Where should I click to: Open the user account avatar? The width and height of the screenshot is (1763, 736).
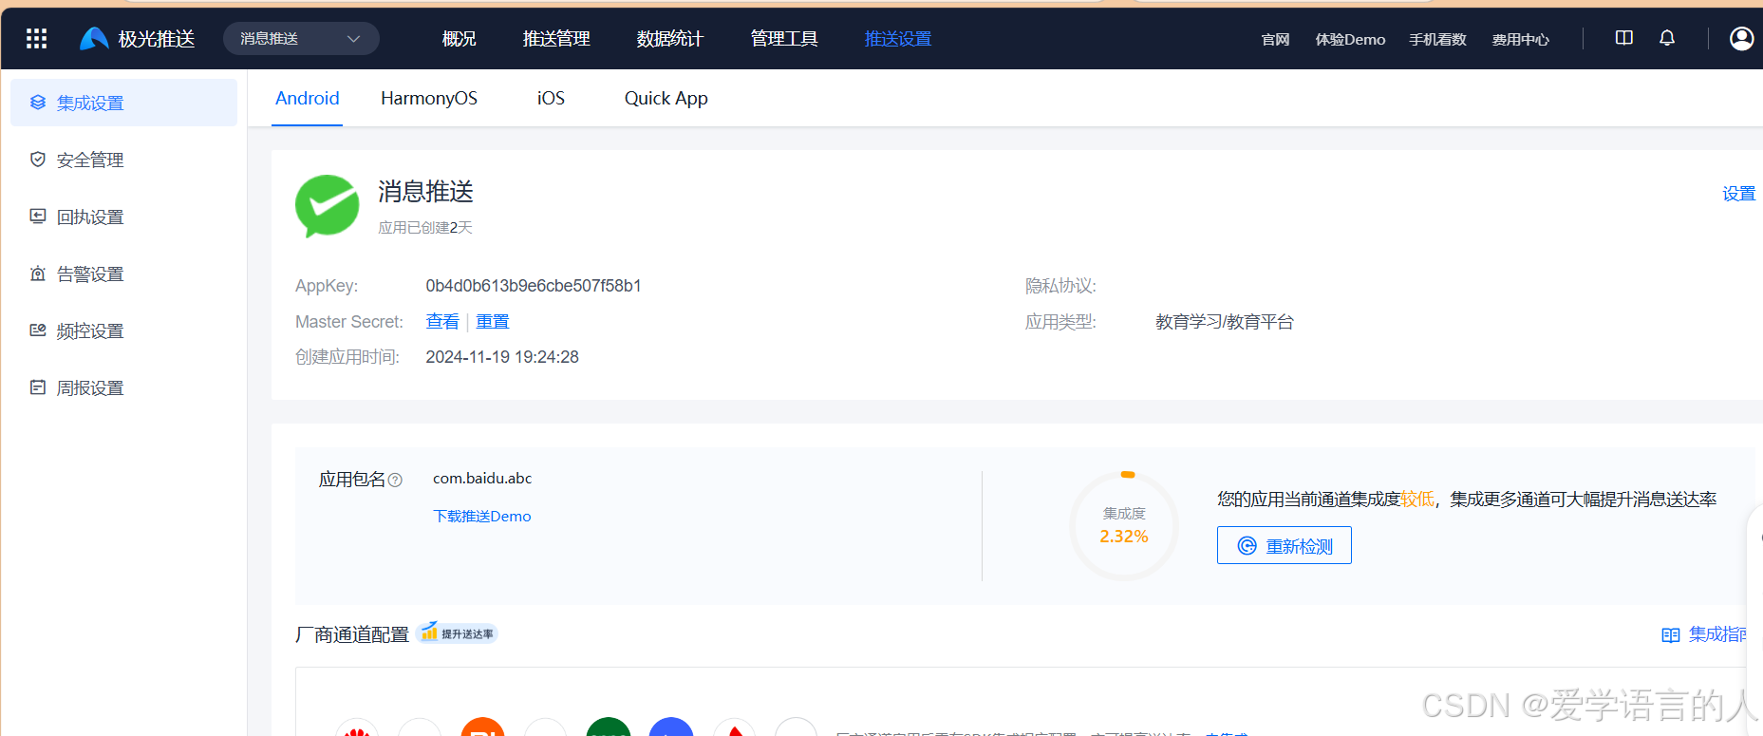point(1741,38)
